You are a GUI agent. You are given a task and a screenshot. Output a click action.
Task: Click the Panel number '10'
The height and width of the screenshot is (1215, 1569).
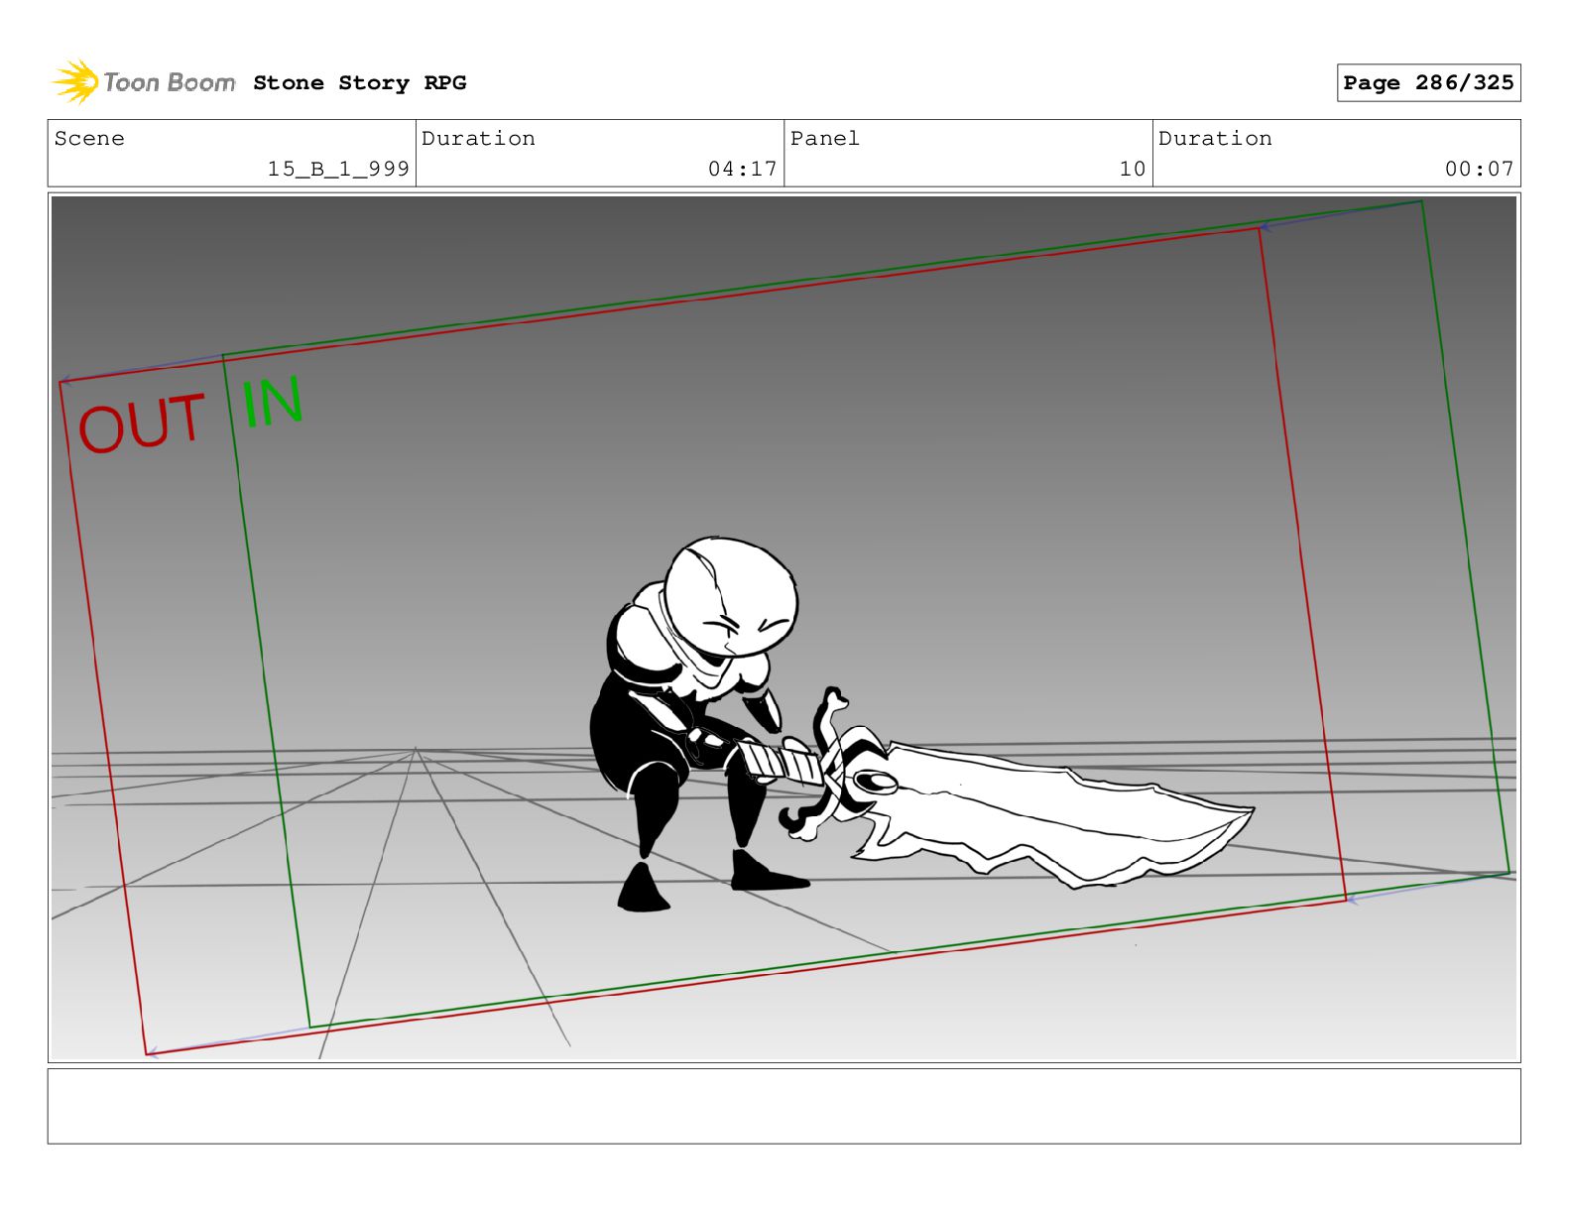pos(1132,169)
